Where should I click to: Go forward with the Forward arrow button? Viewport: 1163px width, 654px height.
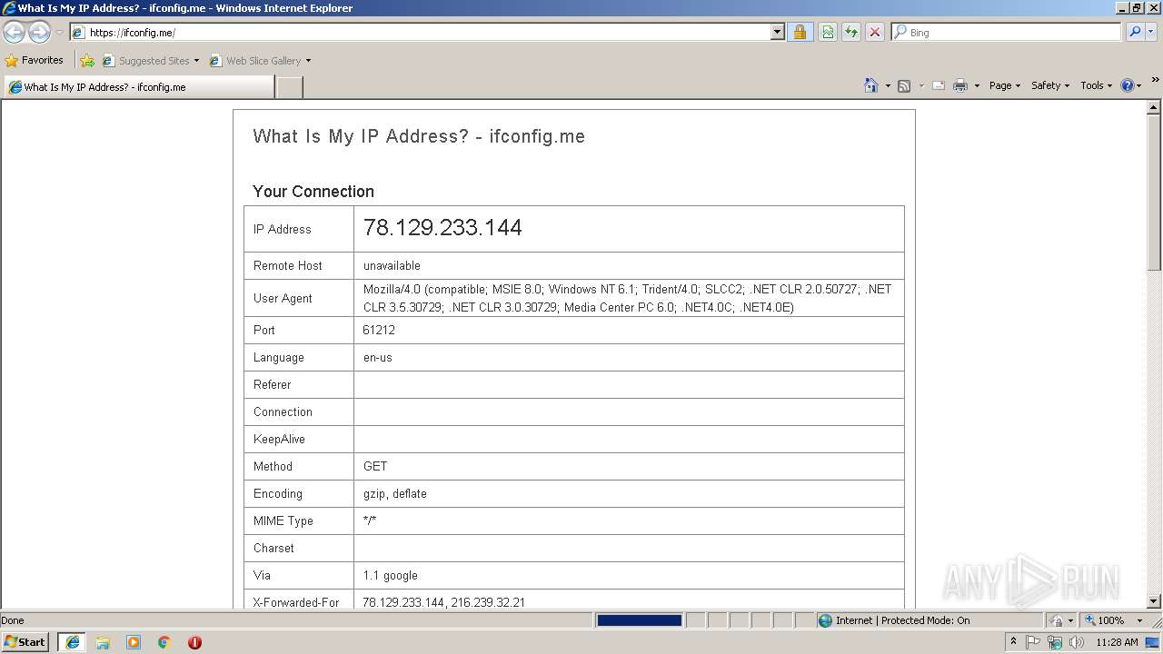pos(39,33)
